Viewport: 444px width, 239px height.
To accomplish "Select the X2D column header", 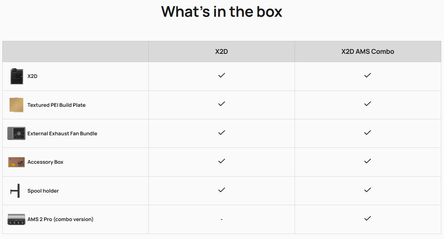I will coord(222,51).
